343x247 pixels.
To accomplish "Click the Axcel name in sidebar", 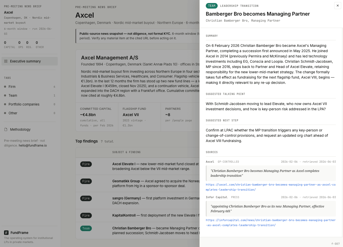I will tap(9, 12).
